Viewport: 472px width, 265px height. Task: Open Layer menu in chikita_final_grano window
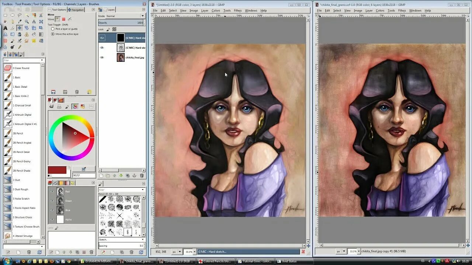(x=369, y=11)
